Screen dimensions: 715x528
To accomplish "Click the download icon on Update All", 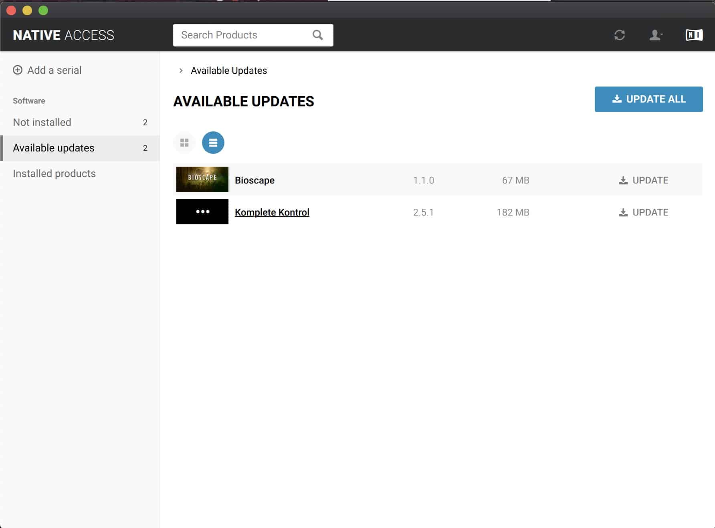I will coord(617,99).
